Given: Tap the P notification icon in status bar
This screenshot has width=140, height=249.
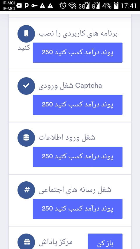Looking at the screenshot, I should [27, 6].
